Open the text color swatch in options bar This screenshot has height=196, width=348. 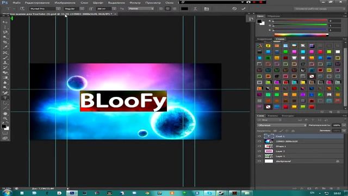coord(184,9)
